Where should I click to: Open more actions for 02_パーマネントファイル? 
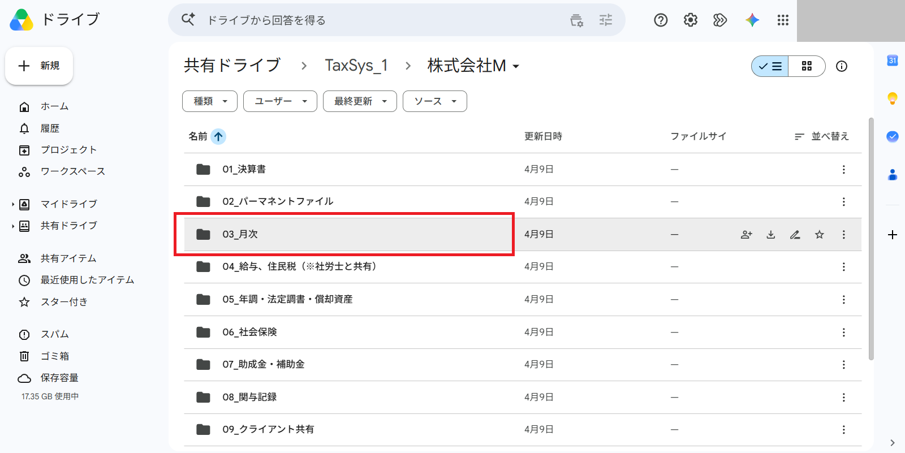(844, 202)
